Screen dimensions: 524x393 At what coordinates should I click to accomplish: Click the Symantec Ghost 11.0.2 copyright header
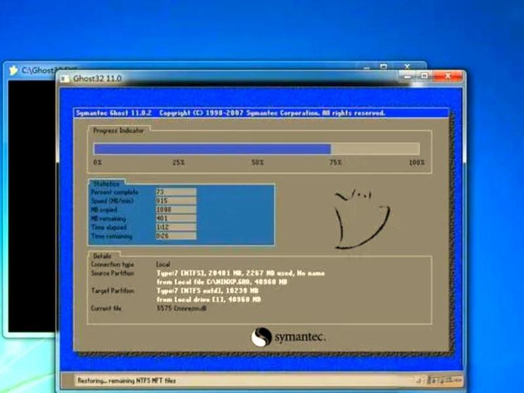click(231, 113)
